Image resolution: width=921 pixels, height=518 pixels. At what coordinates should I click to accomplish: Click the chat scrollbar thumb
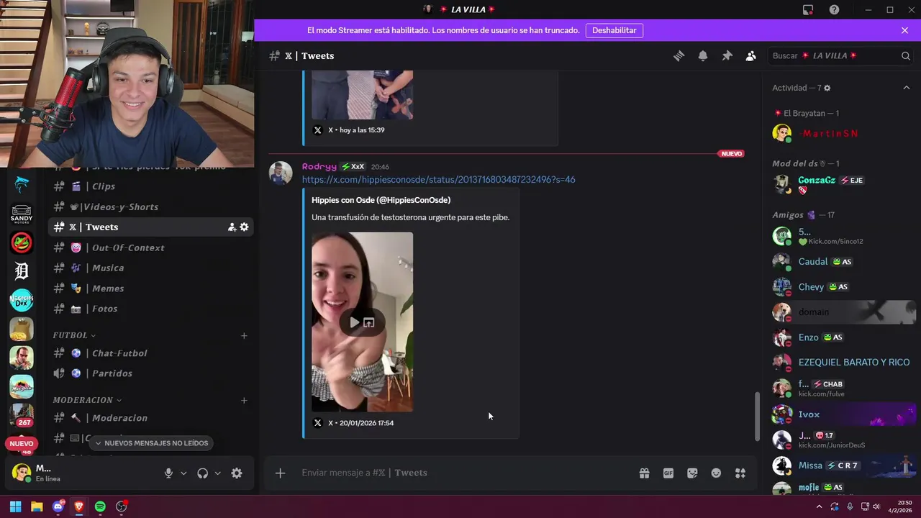(757, 417)
